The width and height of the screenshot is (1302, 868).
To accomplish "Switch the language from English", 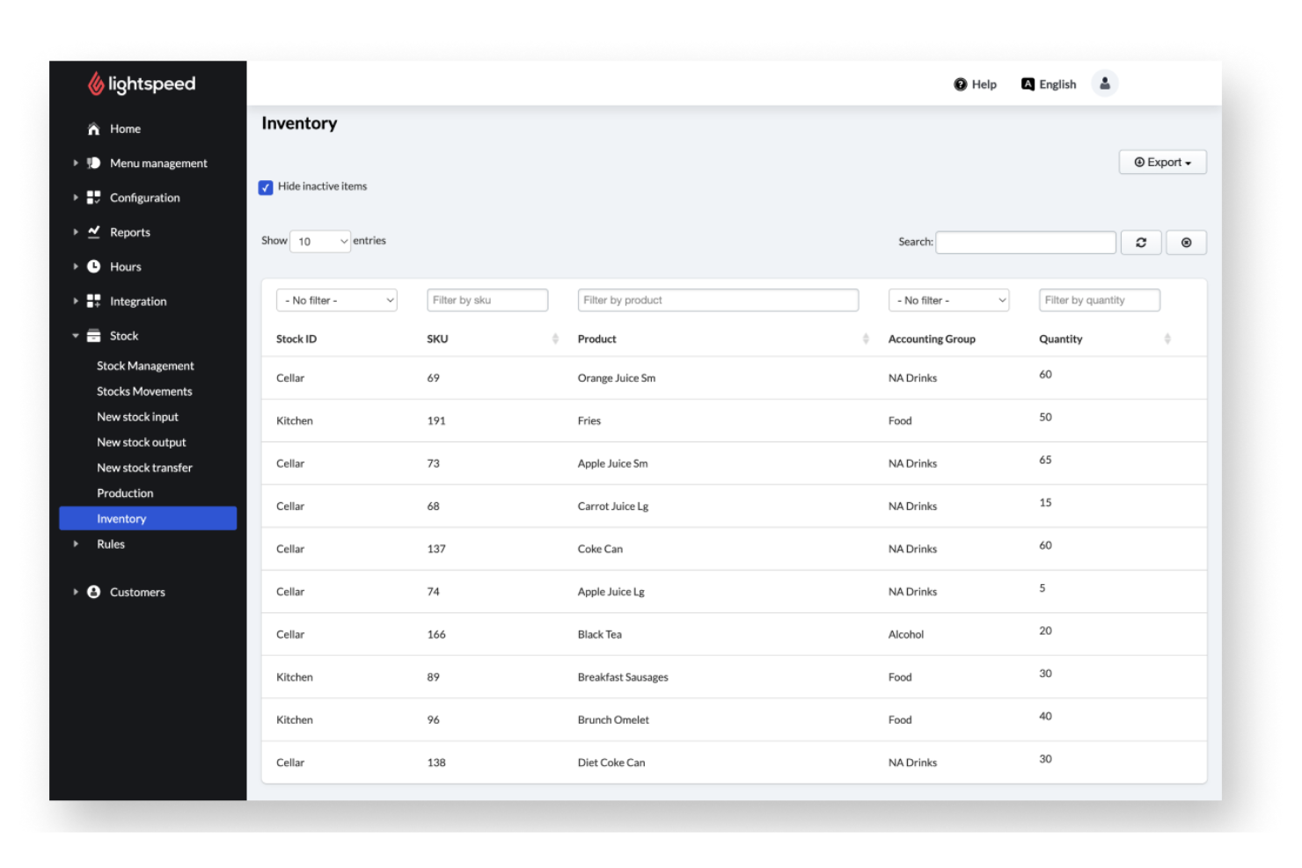I will 1049,84.
